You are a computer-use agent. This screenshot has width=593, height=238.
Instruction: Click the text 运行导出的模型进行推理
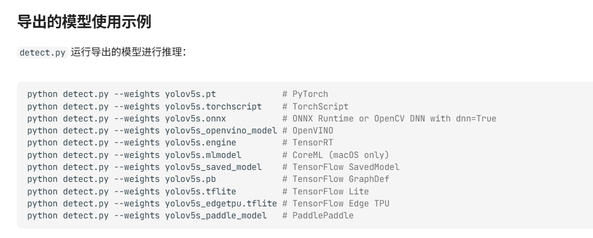coord(129,53)
